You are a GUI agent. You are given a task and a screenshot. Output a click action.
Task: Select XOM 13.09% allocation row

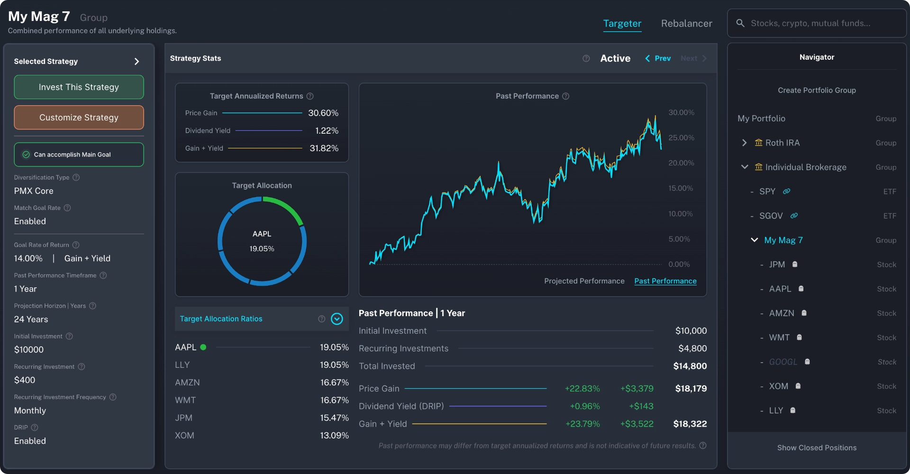coord(262,436)
